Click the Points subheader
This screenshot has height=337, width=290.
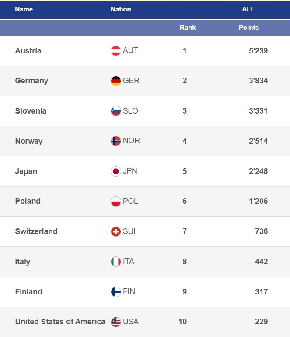pyautogui.click(x=248, y=28)
